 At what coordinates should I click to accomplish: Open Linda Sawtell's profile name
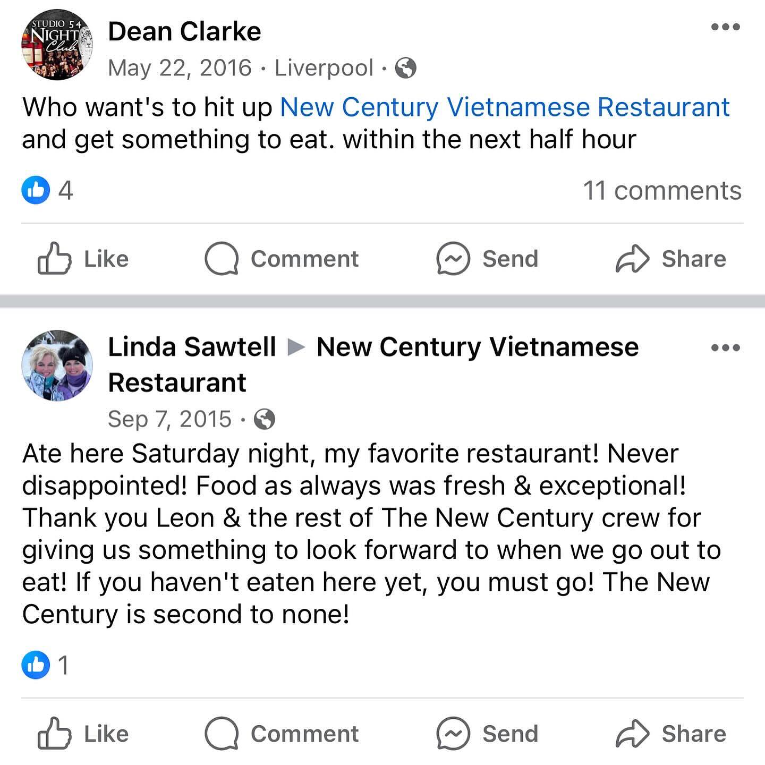point(192,347)
